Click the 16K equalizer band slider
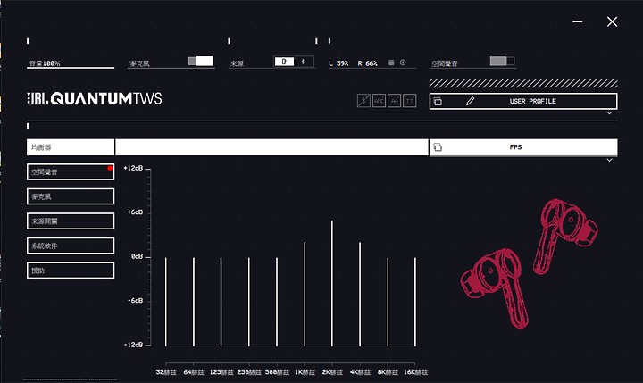The height and width of the screenshot is (383, 643). pos(415,302)
